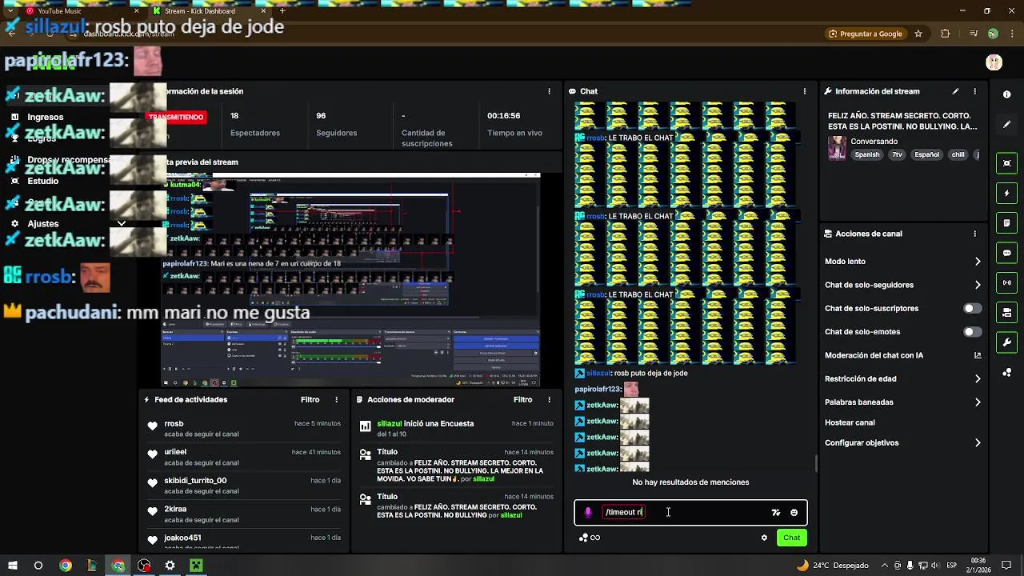Click the user avatar at top right of dashboard
Image resolution: width=1024 pixels, height=576 pixels.
(x=994, y=62)
